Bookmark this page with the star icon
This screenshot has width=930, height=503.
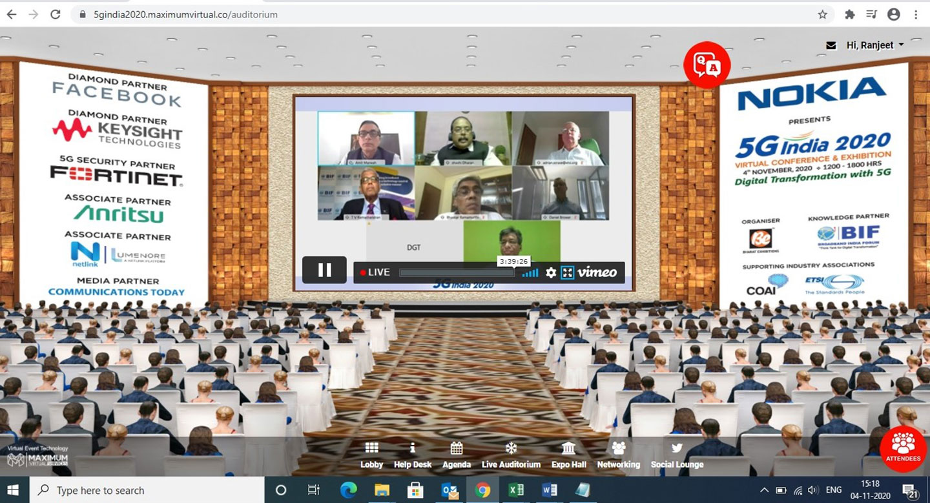coord(822,14)
